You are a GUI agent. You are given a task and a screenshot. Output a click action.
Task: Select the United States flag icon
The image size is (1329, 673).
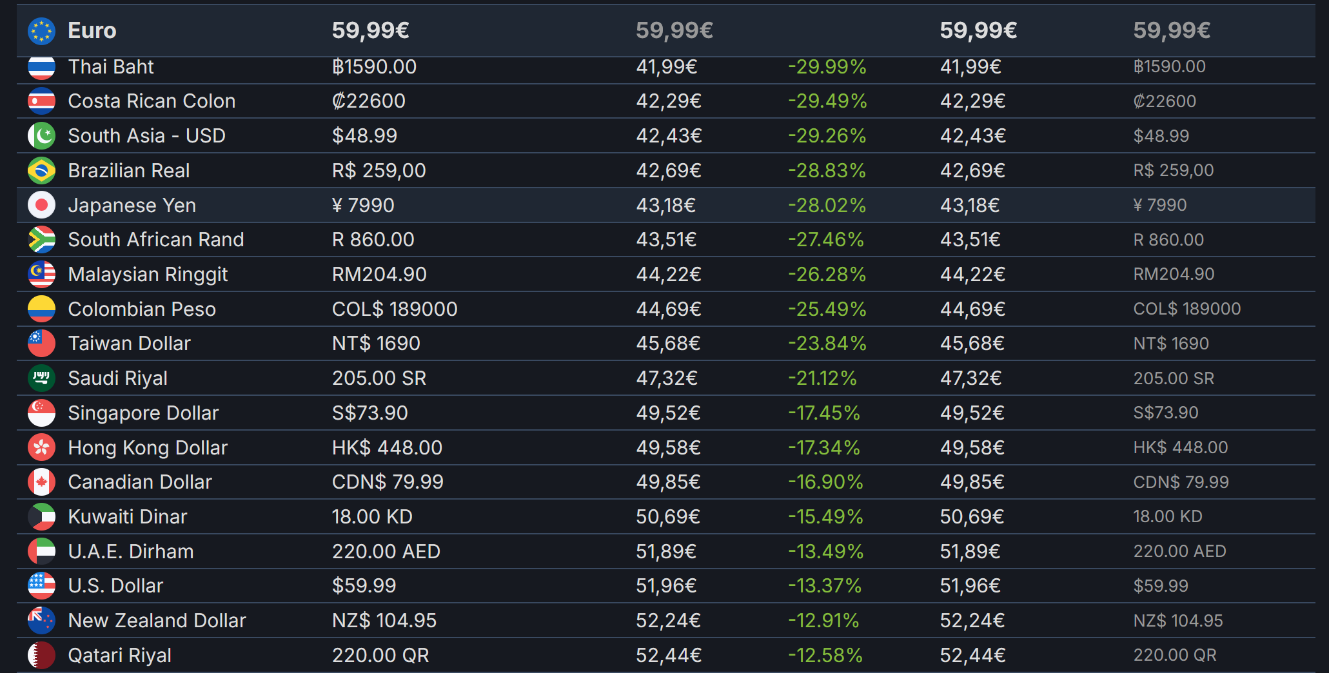point(41,586)
